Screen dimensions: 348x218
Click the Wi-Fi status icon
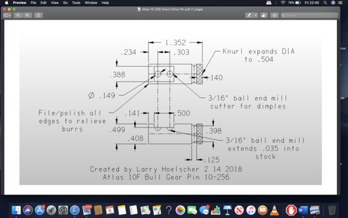click(283, 3)
